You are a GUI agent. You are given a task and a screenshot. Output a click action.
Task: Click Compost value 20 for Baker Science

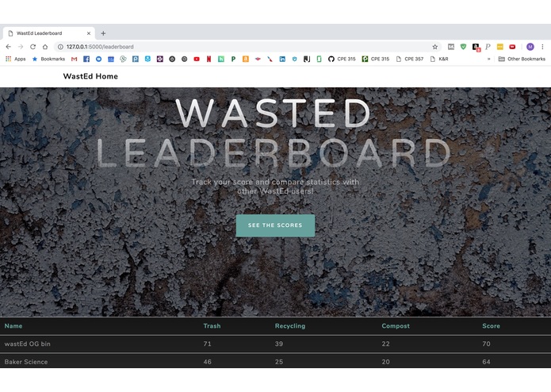click(x=385, y=362)
